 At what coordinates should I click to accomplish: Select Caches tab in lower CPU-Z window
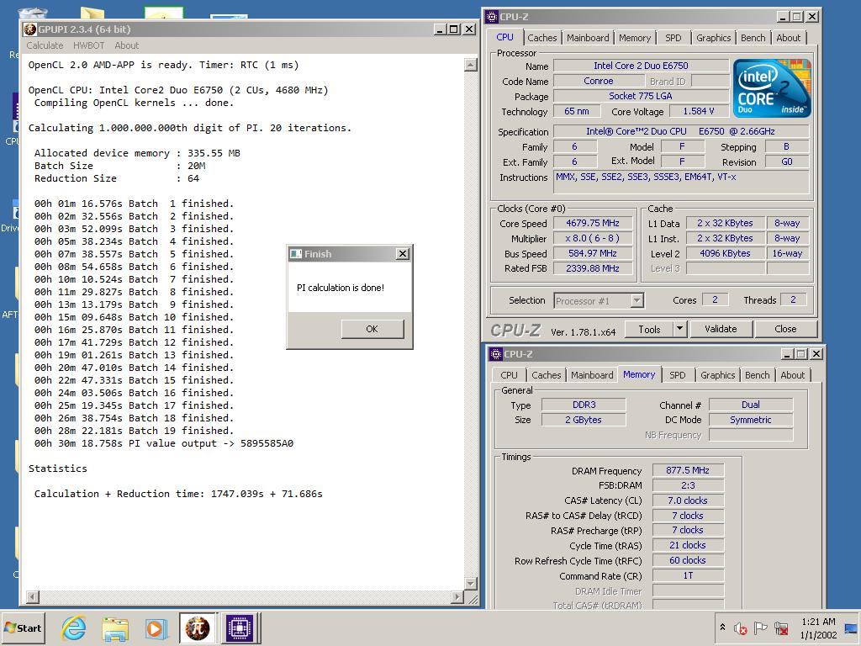tap(547, 375)
